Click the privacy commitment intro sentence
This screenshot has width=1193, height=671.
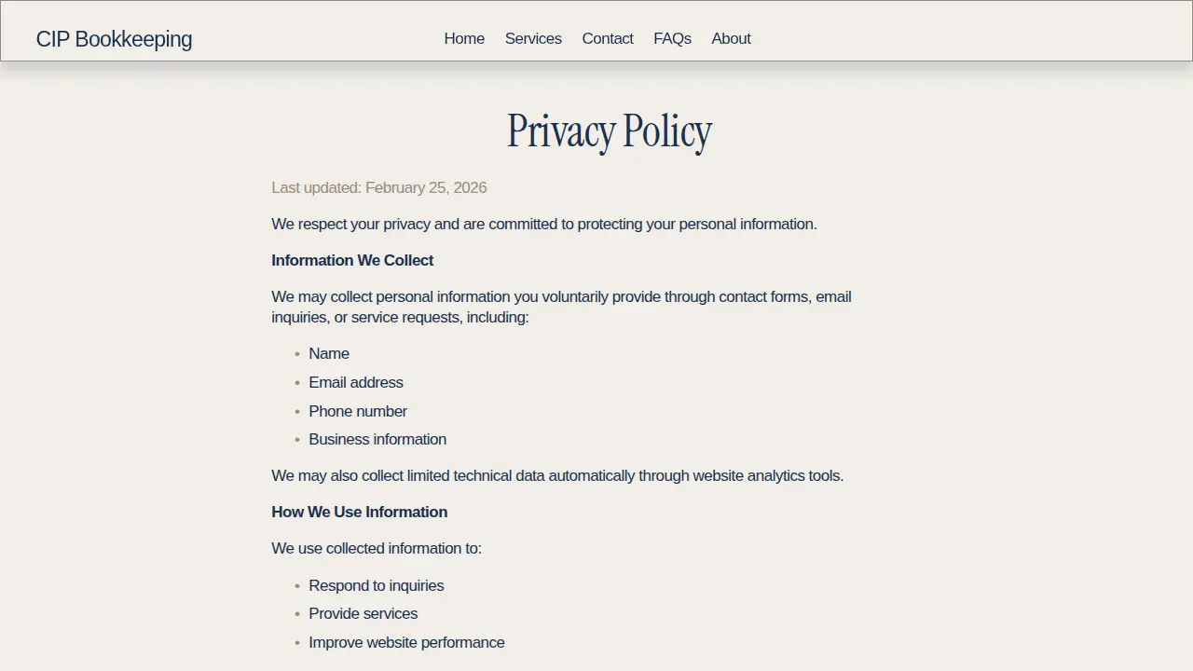click(544, 224)
